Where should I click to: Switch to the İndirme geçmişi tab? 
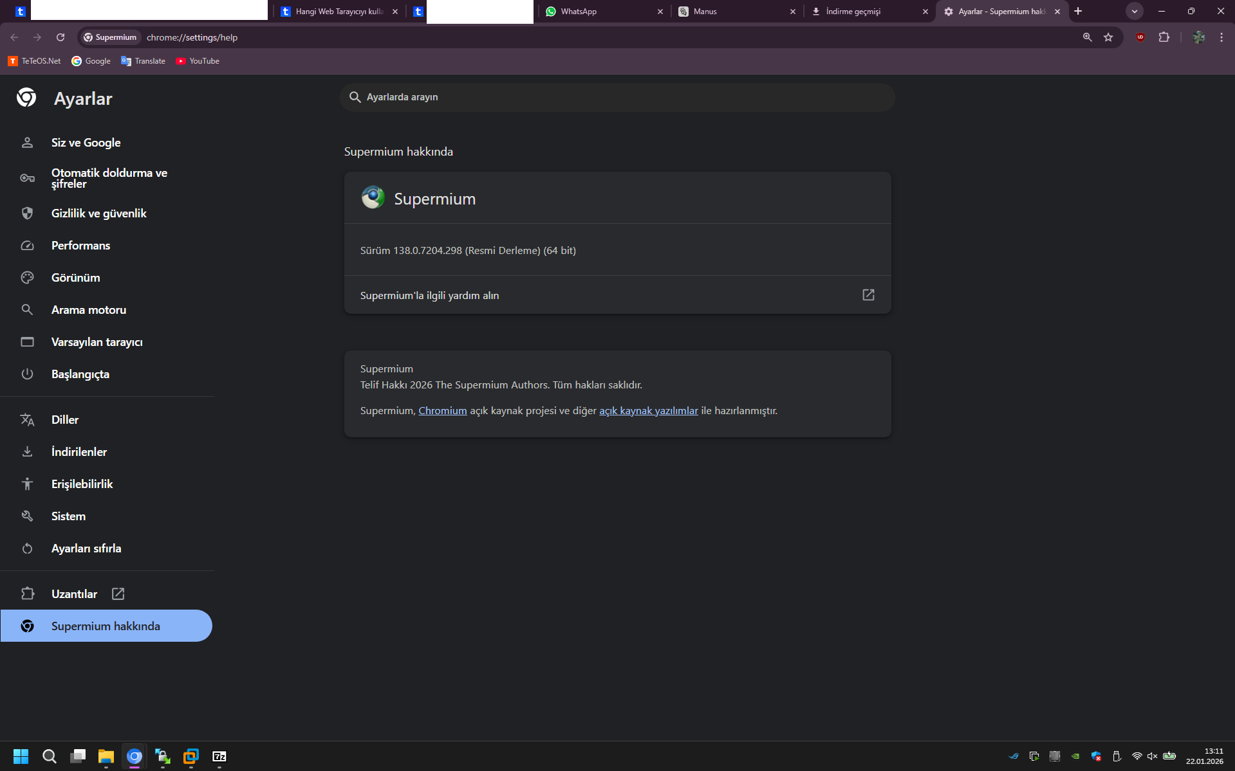tap(869, 12)
